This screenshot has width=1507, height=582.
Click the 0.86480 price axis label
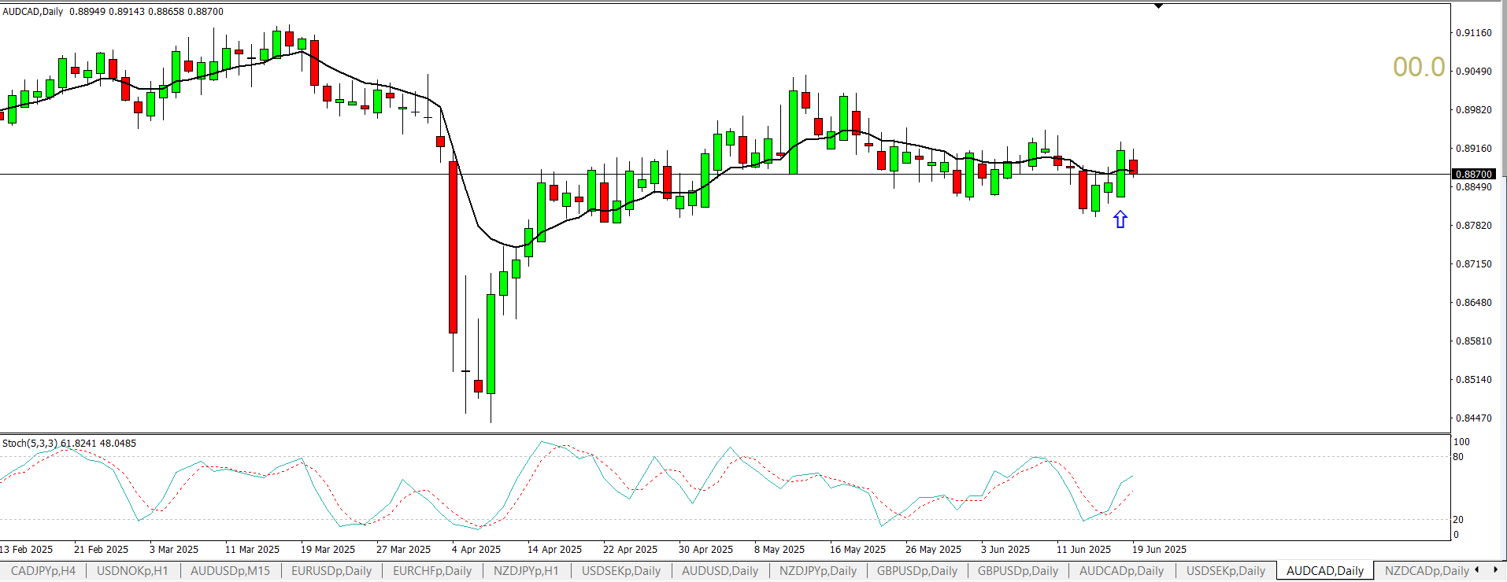[1473, 303]
